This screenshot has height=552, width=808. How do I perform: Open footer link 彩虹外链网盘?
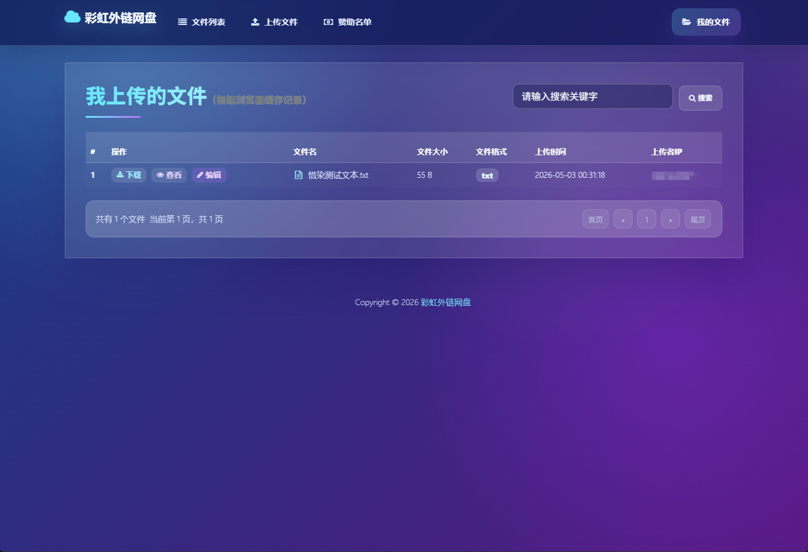pyautogui.click(x=446, y=302)
